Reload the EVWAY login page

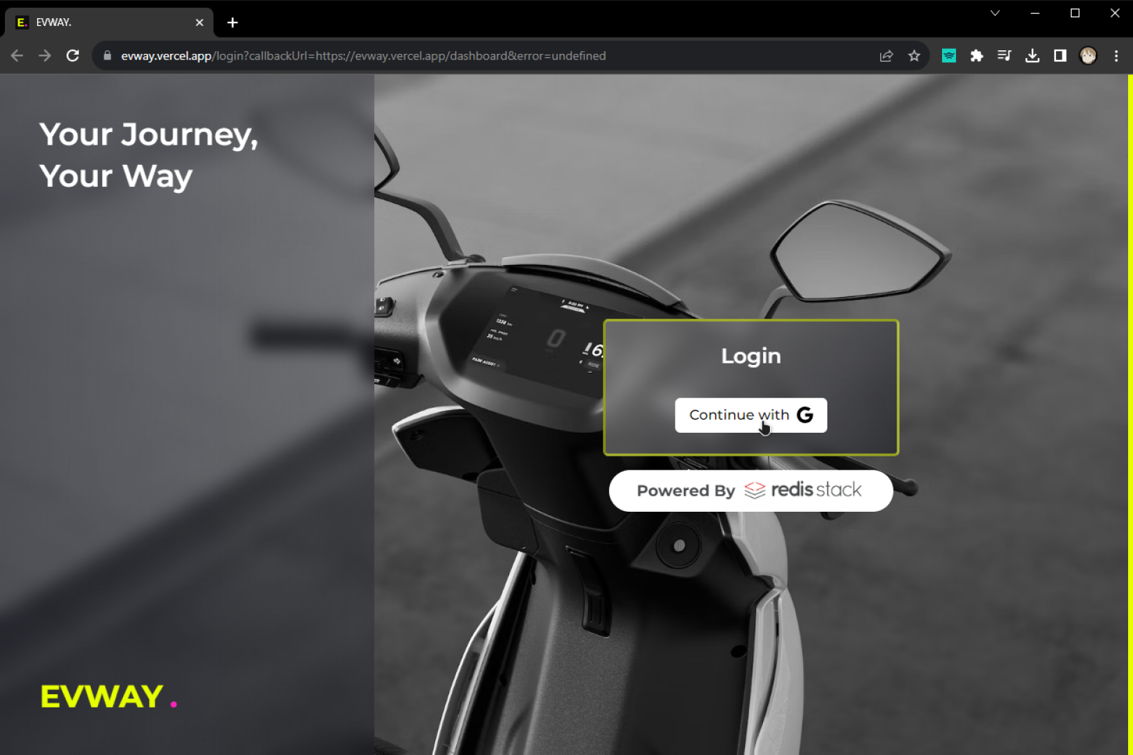point(73,55)
